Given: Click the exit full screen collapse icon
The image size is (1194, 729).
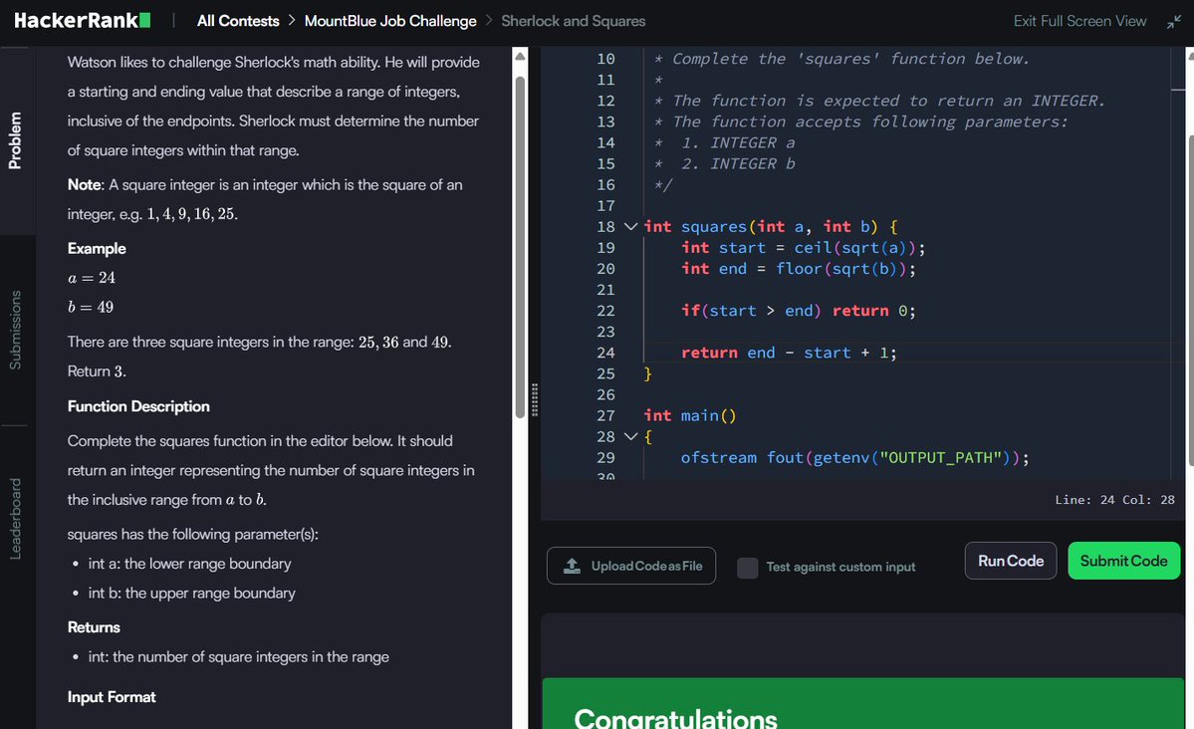Looking at the screenshot, I should point(1173,21).
